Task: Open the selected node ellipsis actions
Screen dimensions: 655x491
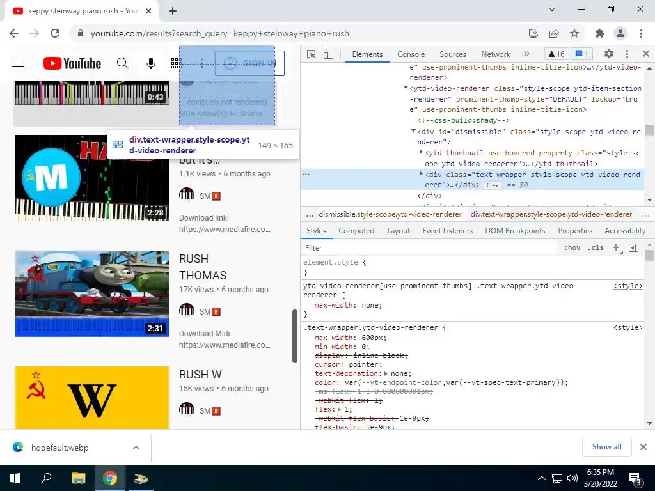Action: pyautogui.click(x=306, y=175)
